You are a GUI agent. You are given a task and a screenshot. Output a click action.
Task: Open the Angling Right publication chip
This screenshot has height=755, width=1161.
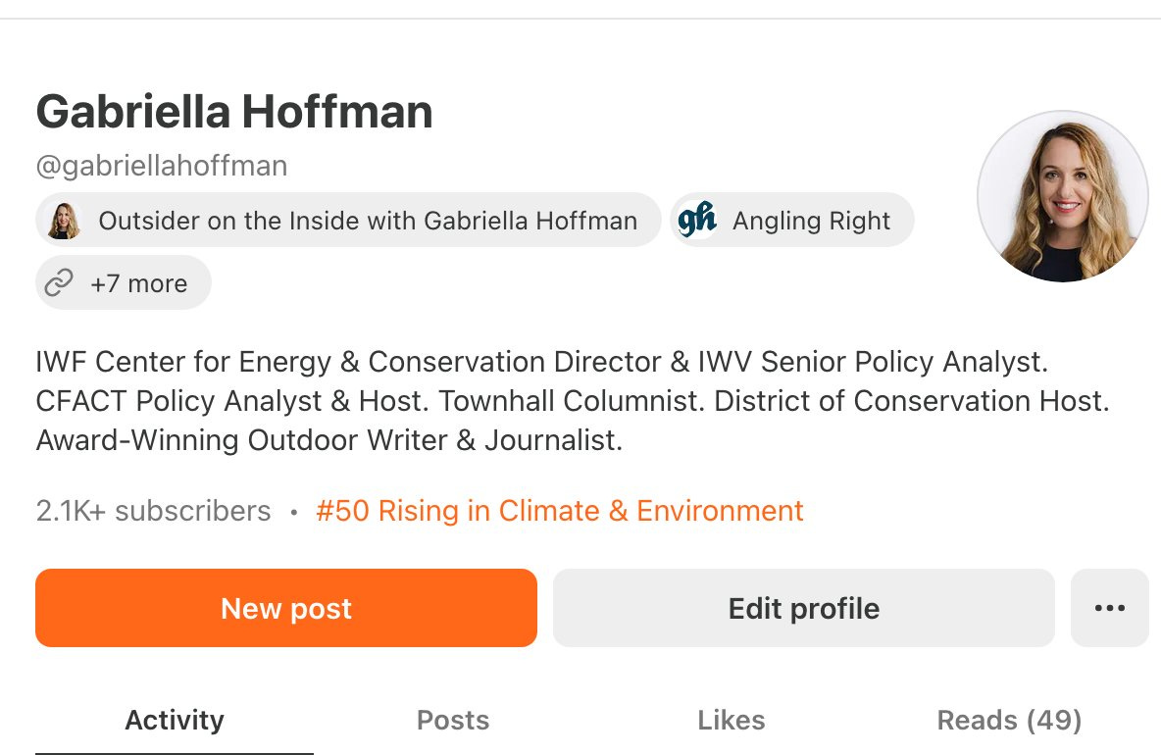792,220
